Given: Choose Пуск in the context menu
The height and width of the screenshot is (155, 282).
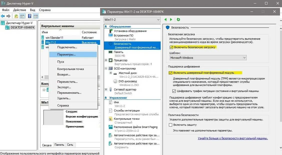Looking at the screenshot, I should click(73, 61).
